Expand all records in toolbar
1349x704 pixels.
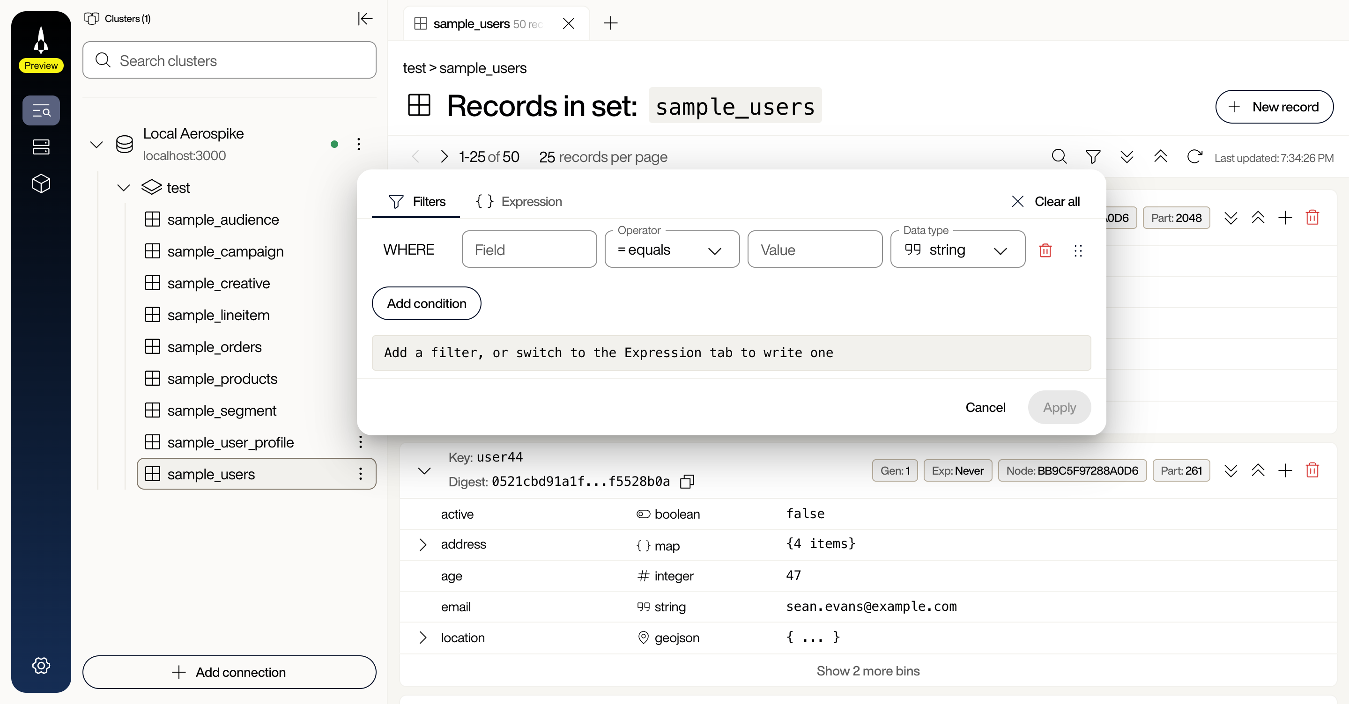[1127, 156]
